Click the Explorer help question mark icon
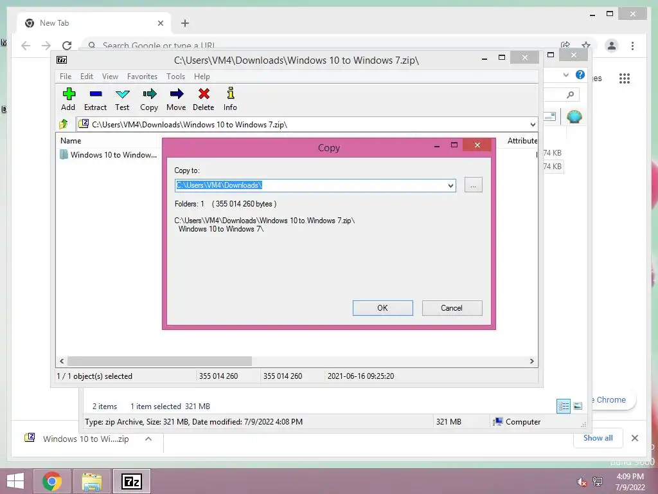 coord(580,75)
